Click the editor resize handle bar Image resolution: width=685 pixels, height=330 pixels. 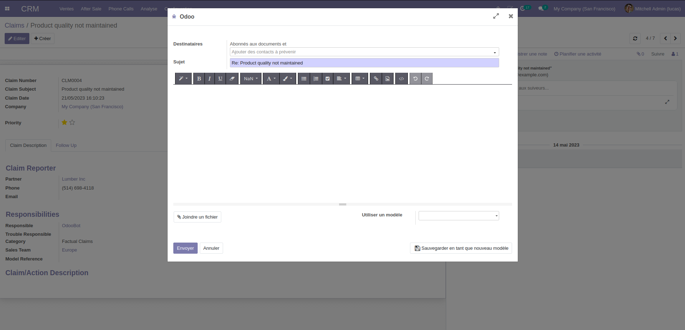tap(343, 204)
